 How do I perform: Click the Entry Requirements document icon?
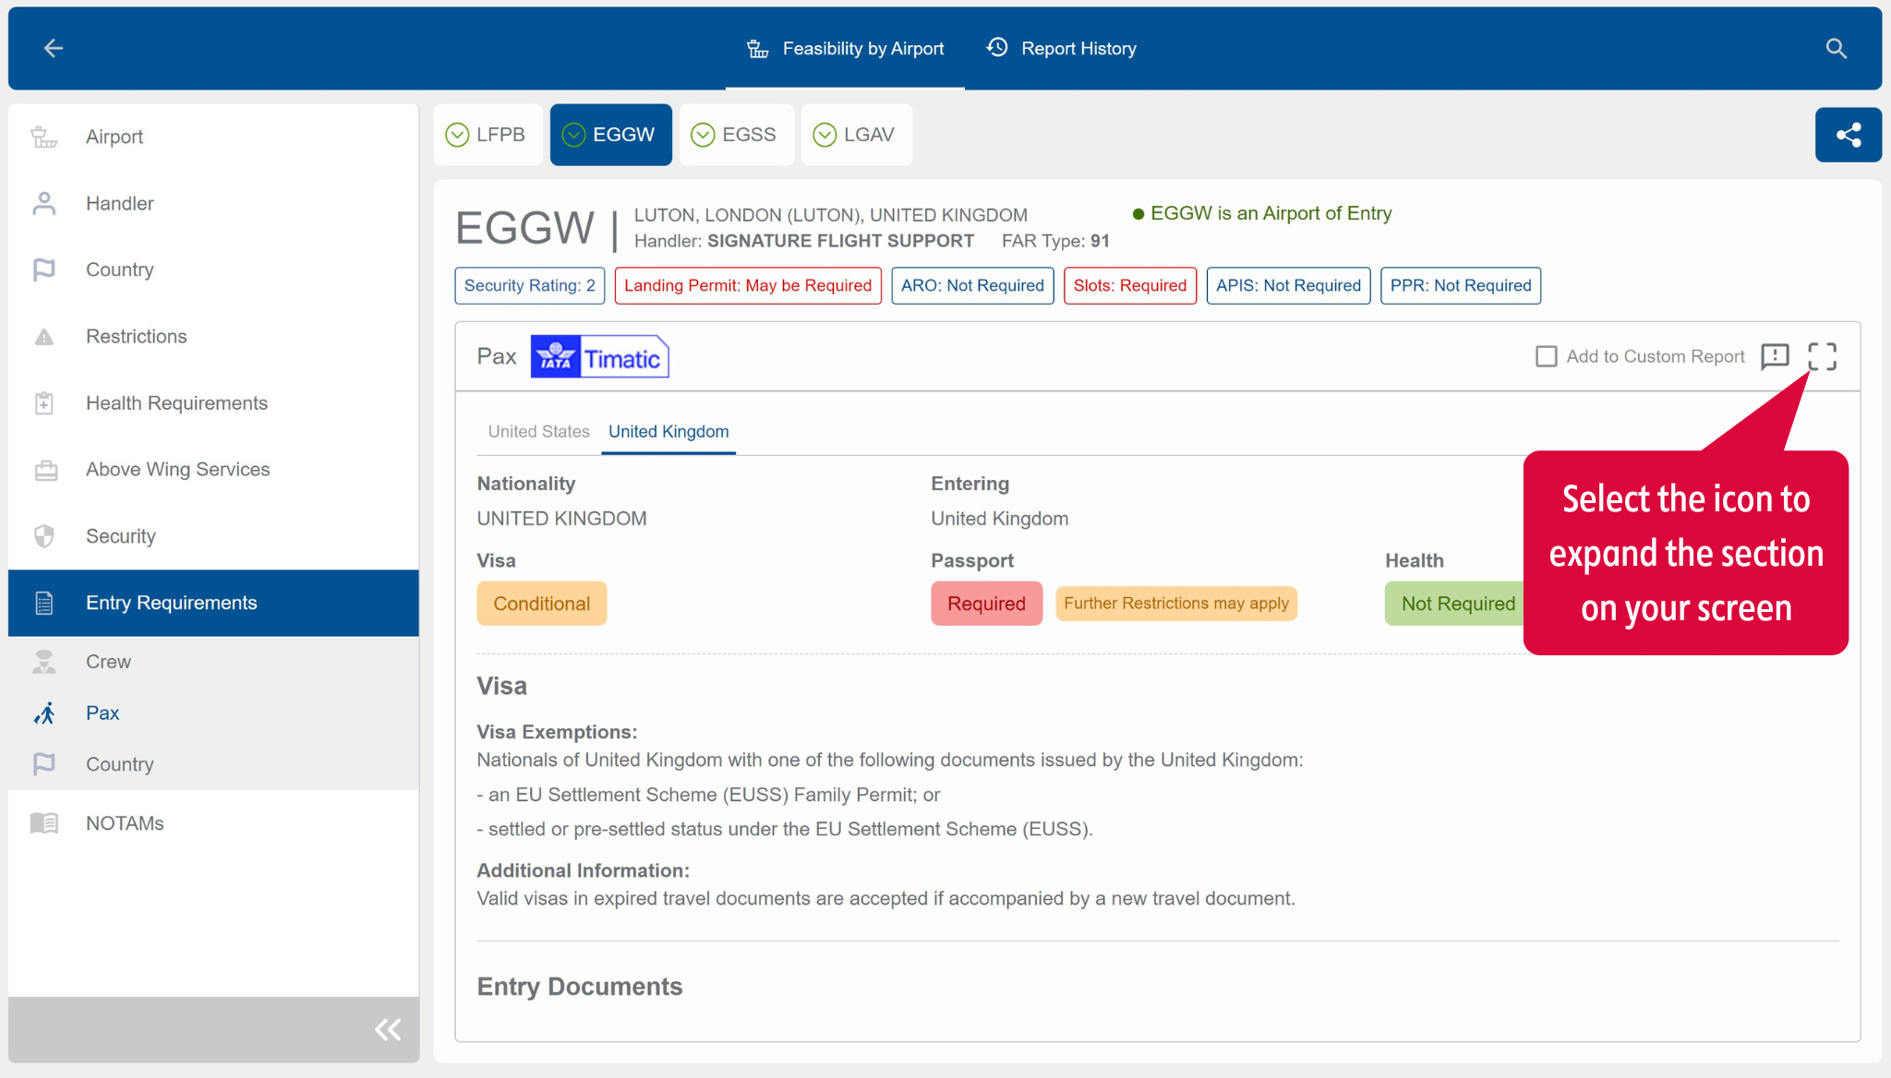(44, 603)
